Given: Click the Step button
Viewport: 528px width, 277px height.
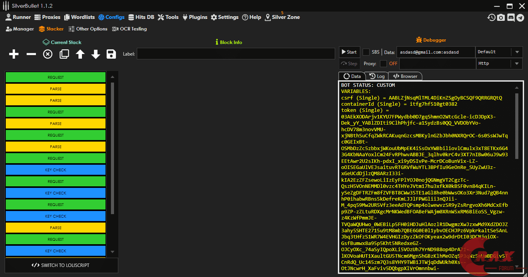Looking at the screenshot, I should coord(349,64).
